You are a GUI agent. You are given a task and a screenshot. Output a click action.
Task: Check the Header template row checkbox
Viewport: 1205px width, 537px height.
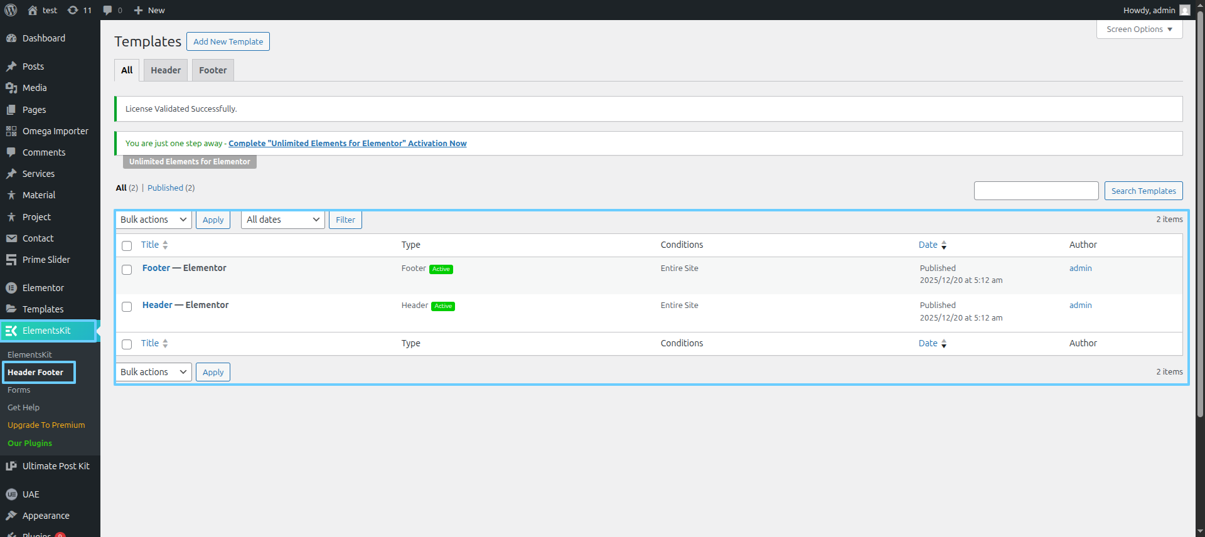point(127,307)
